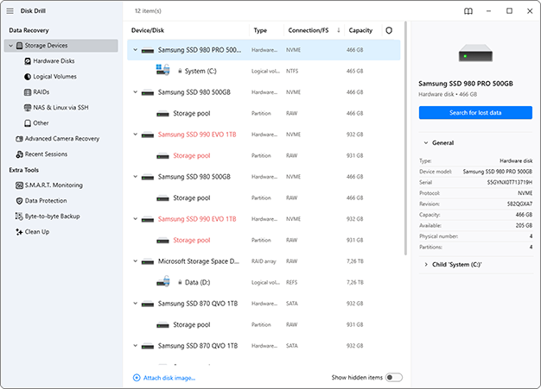This screenshot has height=389, width=541.
Task: Click the Storage Devices disk icon
Action: coord(20,46)
